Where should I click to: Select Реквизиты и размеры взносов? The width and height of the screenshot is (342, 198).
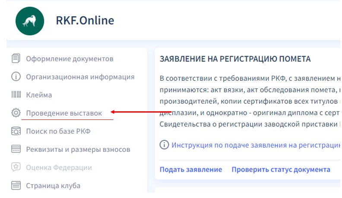point(78,149)
